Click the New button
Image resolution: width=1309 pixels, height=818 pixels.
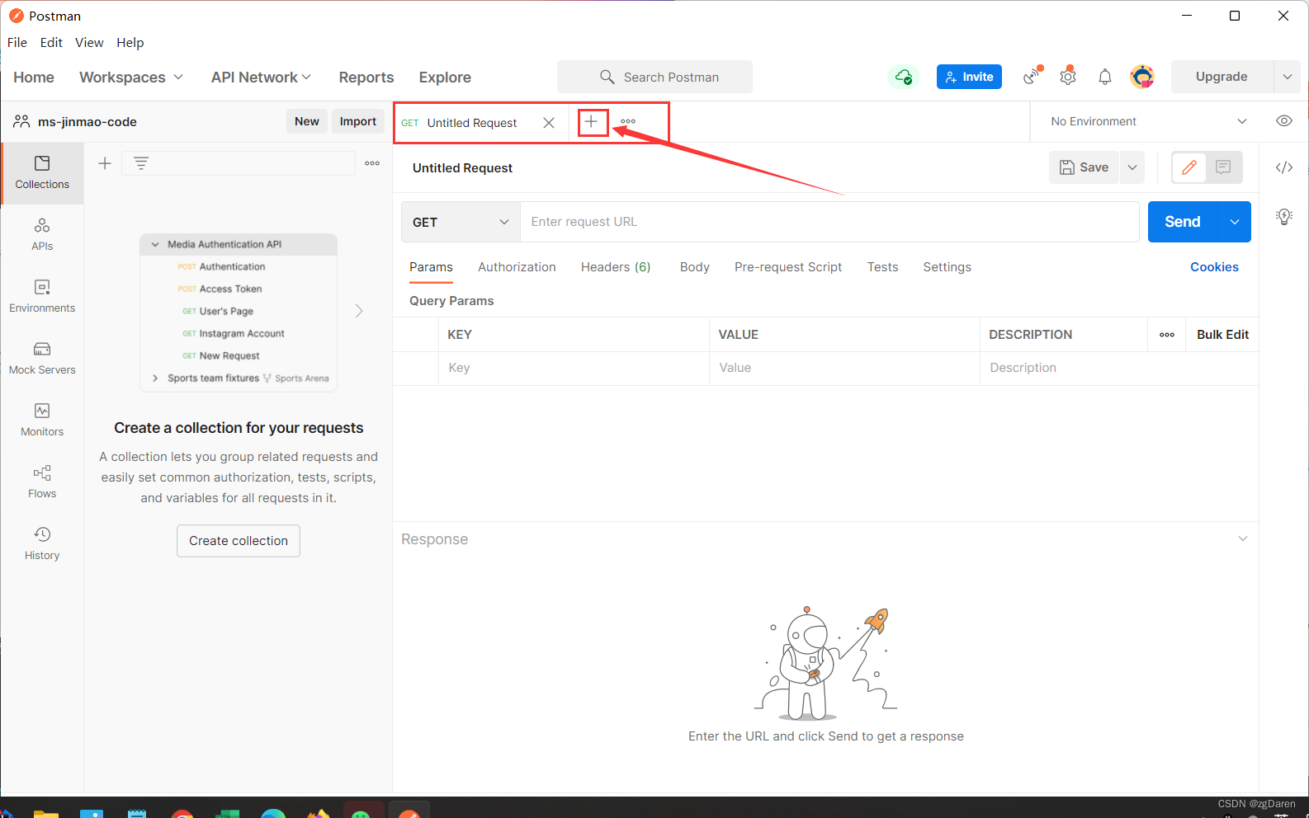307,121
